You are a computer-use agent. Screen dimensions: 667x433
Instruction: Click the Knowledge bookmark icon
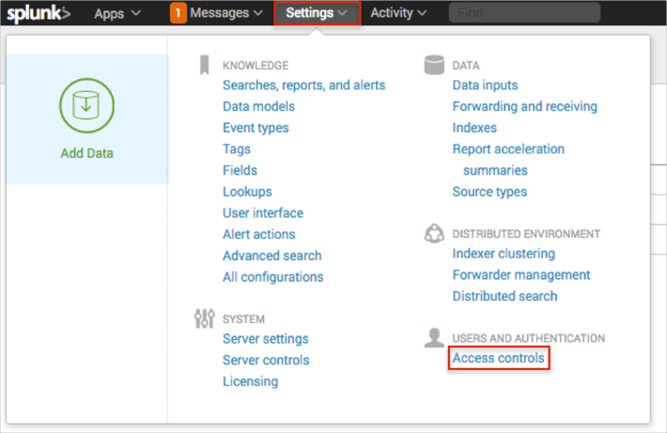(204, 65)
